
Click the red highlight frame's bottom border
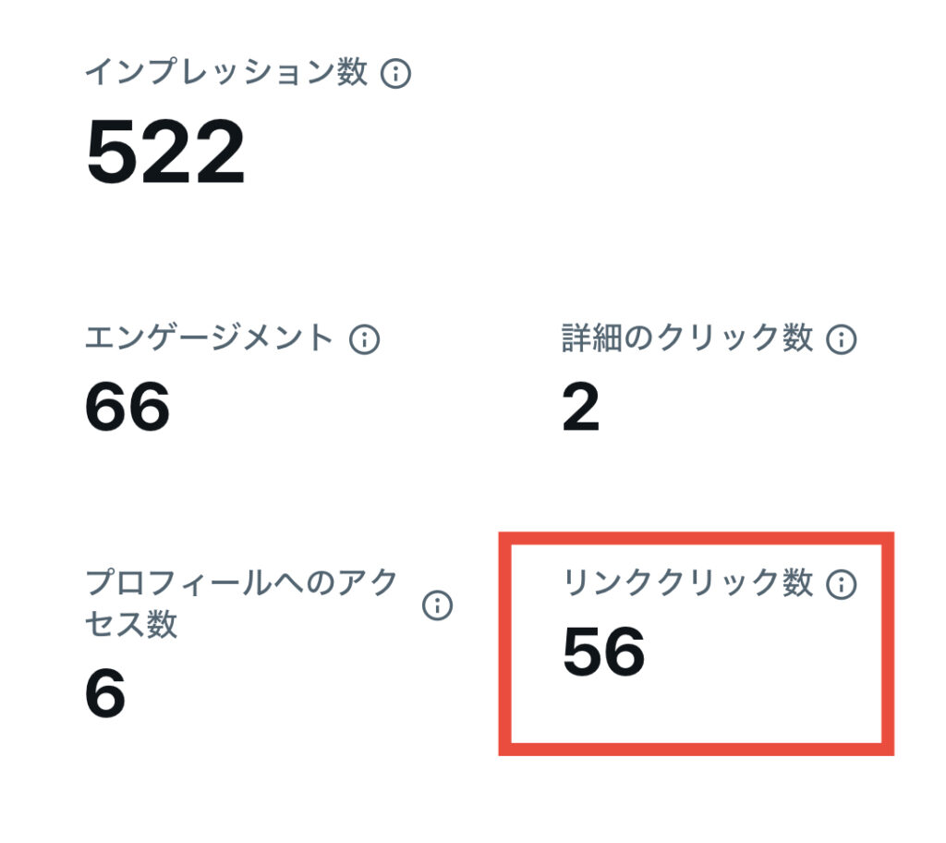[697, 748]
